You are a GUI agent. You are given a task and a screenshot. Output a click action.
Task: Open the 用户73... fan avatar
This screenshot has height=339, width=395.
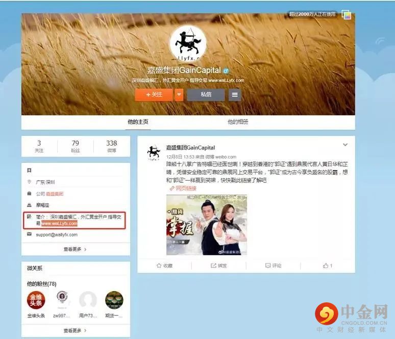pyautogui.click(x=88, y=300)
